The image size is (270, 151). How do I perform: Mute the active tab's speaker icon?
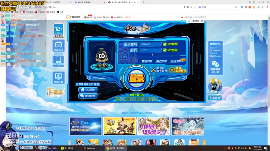coord(135,2)
